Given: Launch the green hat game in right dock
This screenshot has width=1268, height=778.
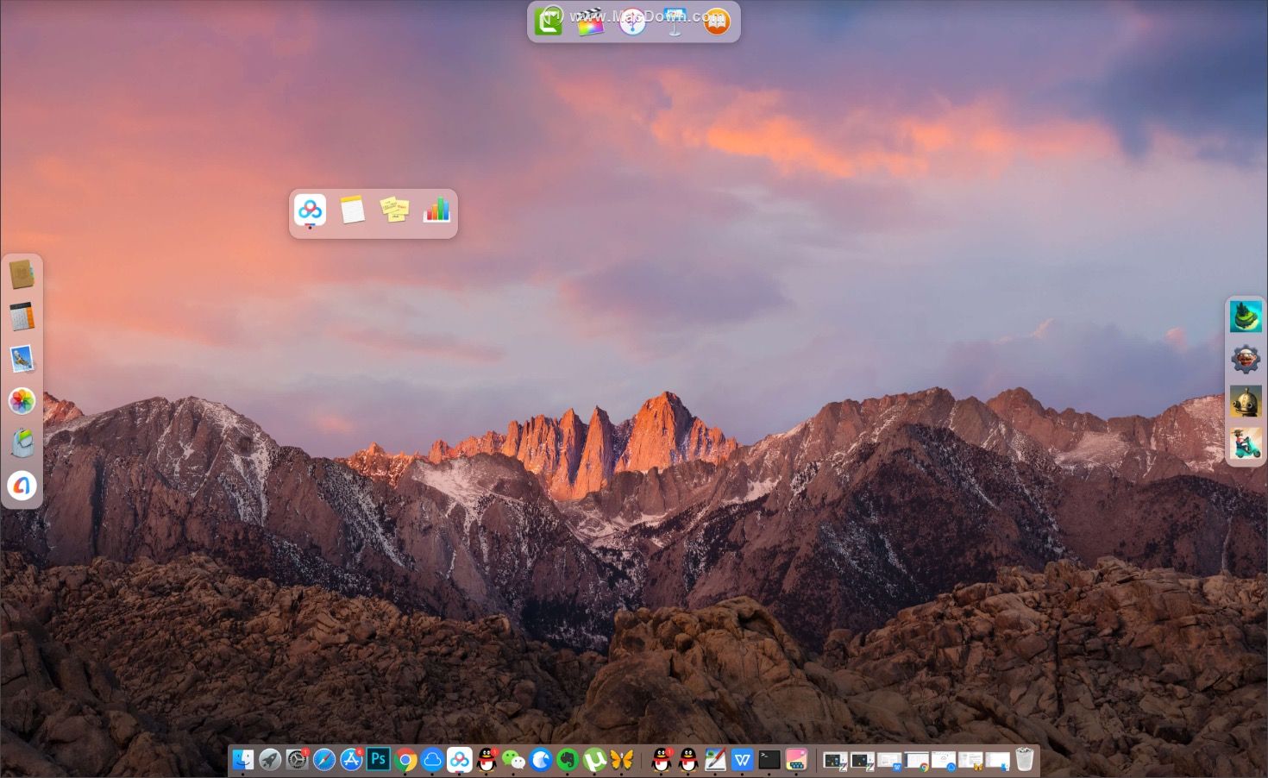Looking at the screenshot, I should (x=1246, y=317).
